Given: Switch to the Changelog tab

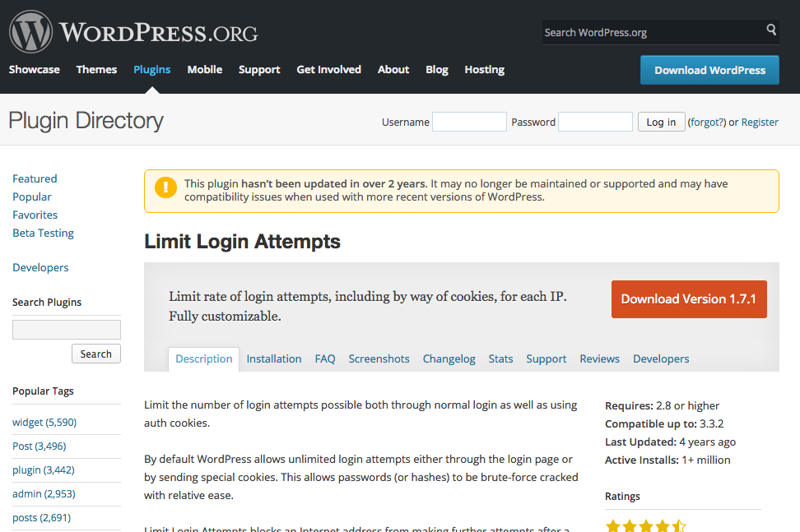Looking at the screenshot, I should (x=449, y=359).
